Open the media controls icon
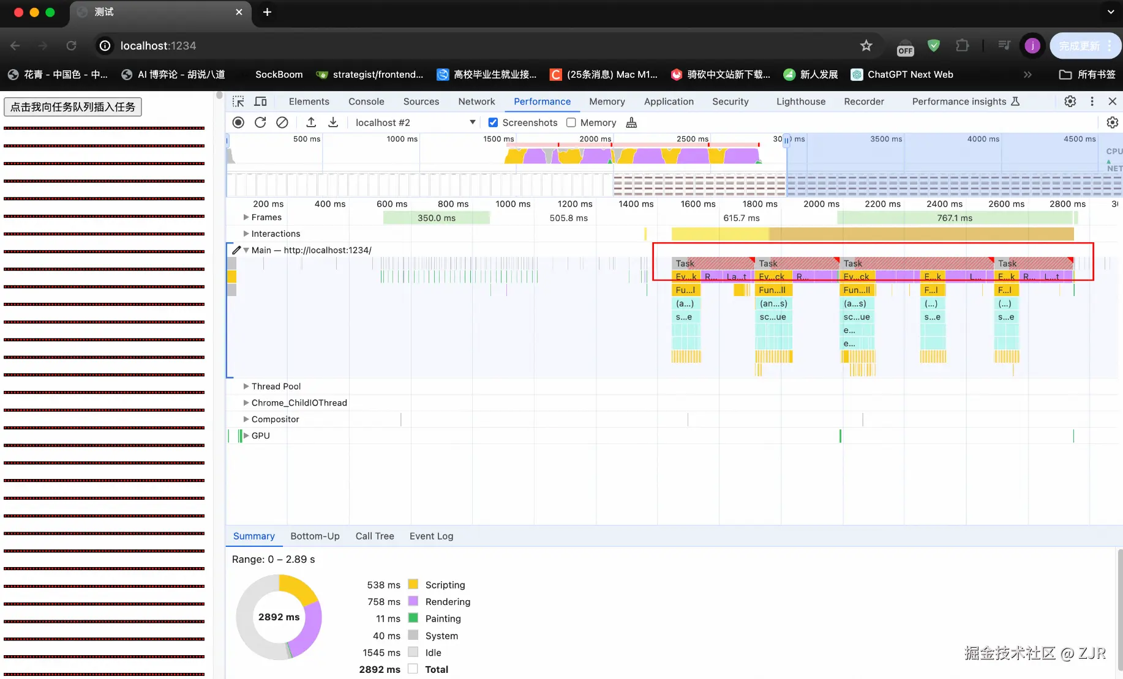1123x679 pixels. 1004,45
